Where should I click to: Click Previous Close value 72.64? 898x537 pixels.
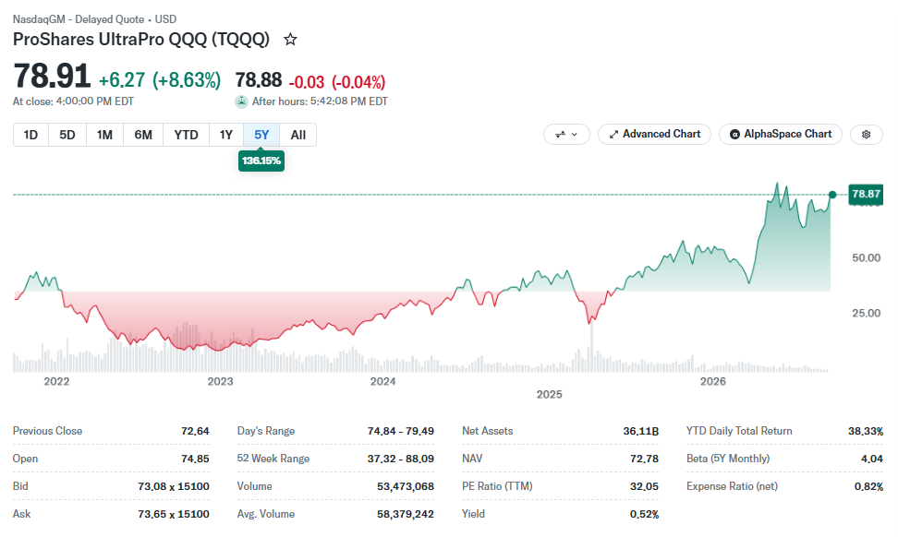click(195, 431)
